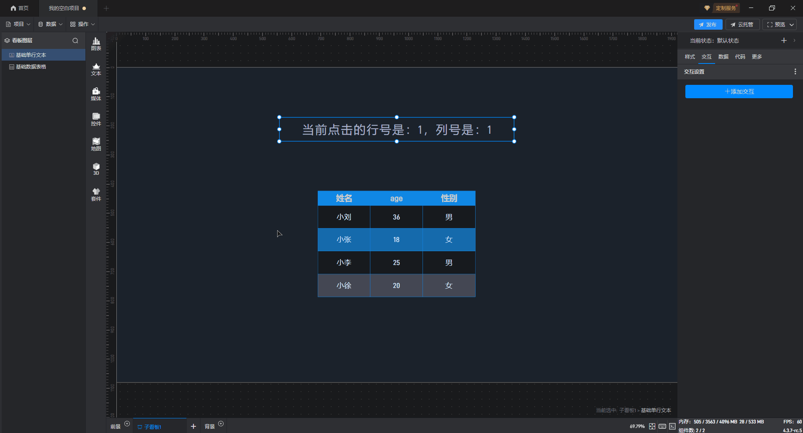This screenshot has width=803, height=433.
Task: Open the 数据 dropdown in the toolbar
Action: click(50, 24)
